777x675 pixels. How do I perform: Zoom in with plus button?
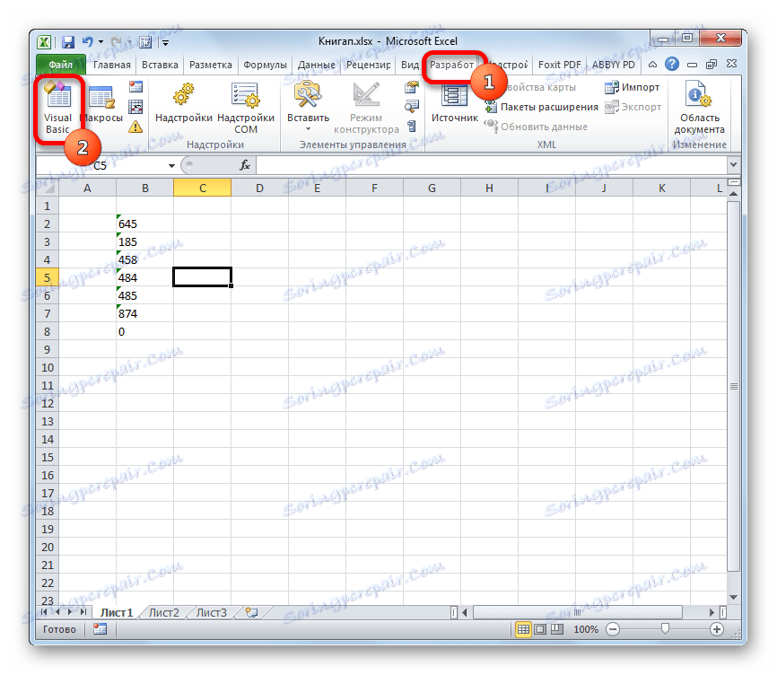716,629
